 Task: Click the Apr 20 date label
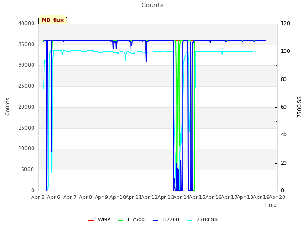pos(277,197)
